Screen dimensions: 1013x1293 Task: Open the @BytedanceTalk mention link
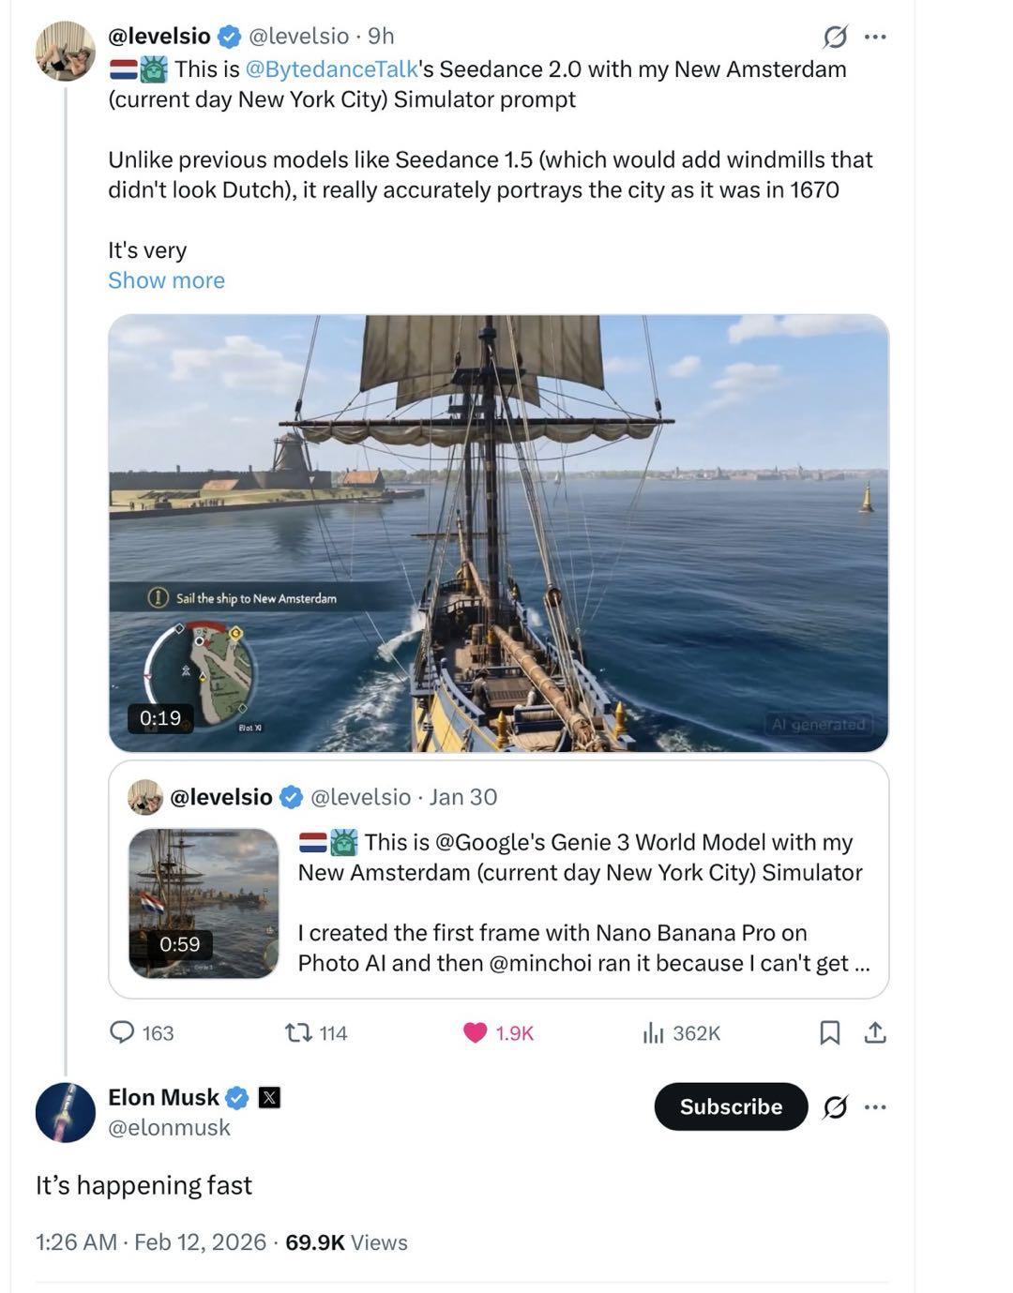point(330,69)
